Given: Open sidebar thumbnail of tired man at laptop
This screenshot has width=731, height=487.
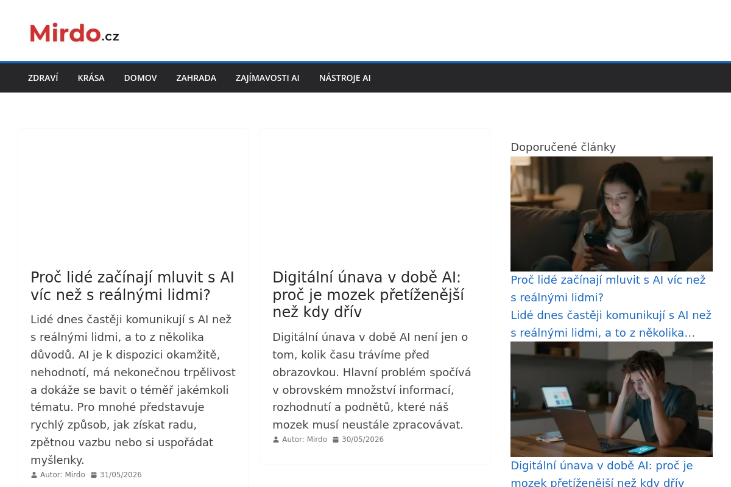Looking at the screenshot, I should coord(612,399).
